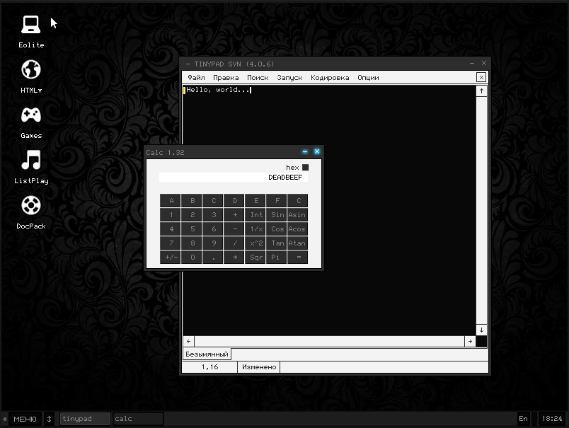The width and height of the screenshot is (569, 428).
Task: Click the taskbar up-down arrows icon
Action: pos(49,419)
